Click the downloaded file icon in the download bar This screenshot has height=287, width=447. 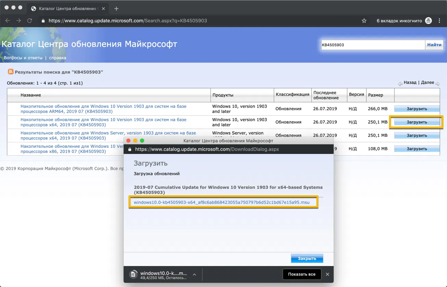point(133,274)
